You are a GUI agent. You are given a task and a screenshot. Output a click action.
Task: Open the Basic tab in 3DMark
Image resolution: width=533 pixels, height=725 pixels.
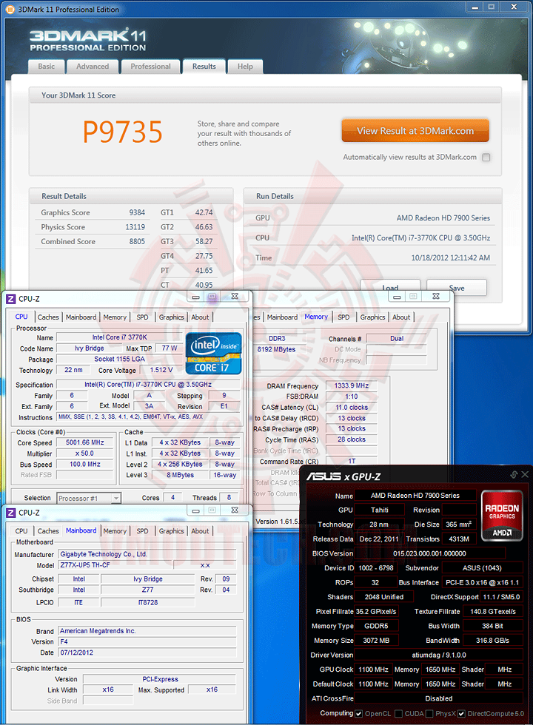46,67
